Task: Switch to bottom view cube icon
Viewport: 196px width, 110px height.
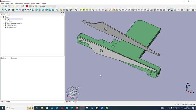Action: pos(50,10)
